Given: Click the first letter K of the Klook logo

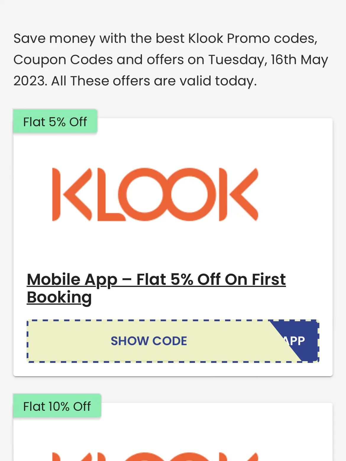Looking at the screenshot, I should (71, 194).
